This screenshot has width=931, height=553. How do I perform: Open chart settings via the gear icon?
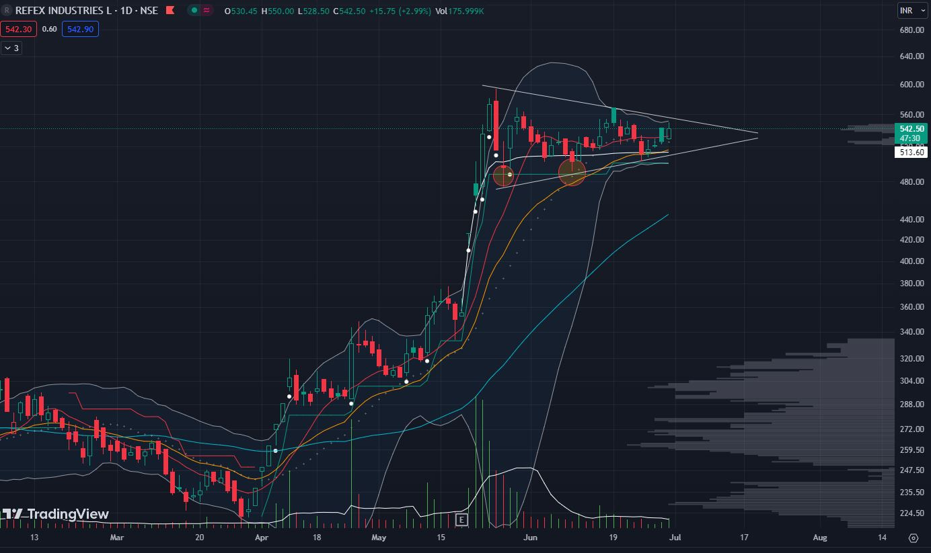(914, 538)
